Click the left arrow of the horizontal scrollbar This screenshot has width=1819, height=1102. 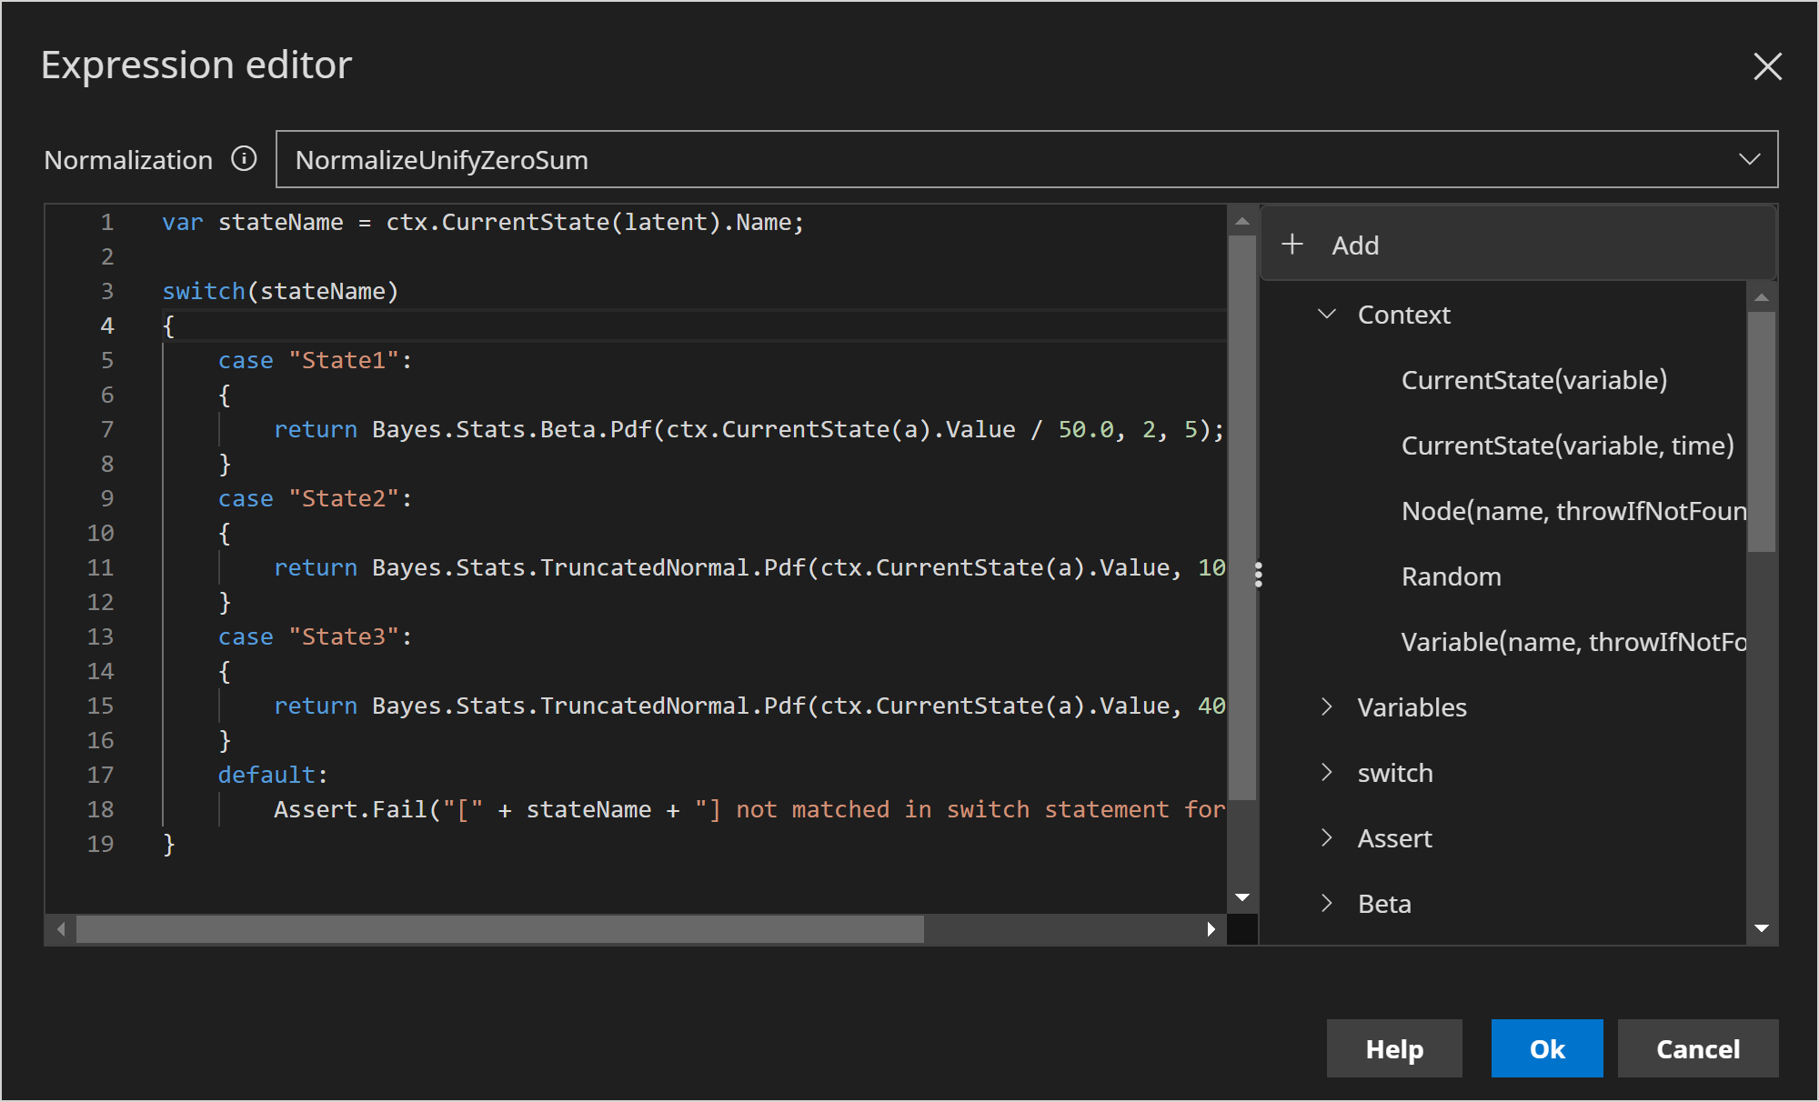(60, 929)
